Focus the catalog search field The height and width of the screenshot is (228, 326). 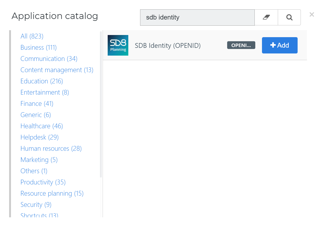click(197, 17)
